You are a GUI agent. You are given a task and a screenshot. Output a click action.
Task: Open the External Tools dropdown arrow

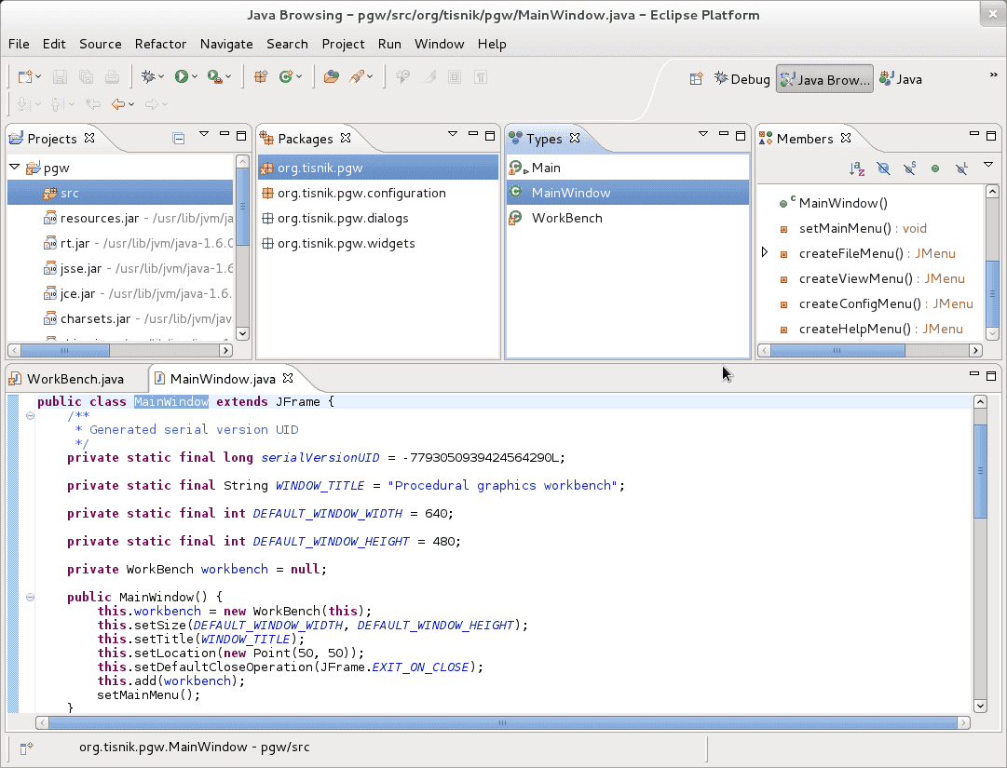(x=228, y=77)
